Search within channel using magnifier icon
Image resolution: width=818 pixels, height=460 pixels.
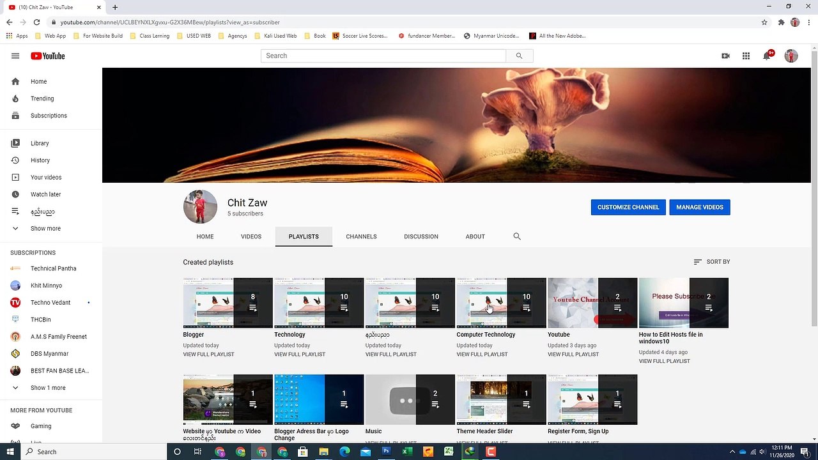click(x=517, y=236)
